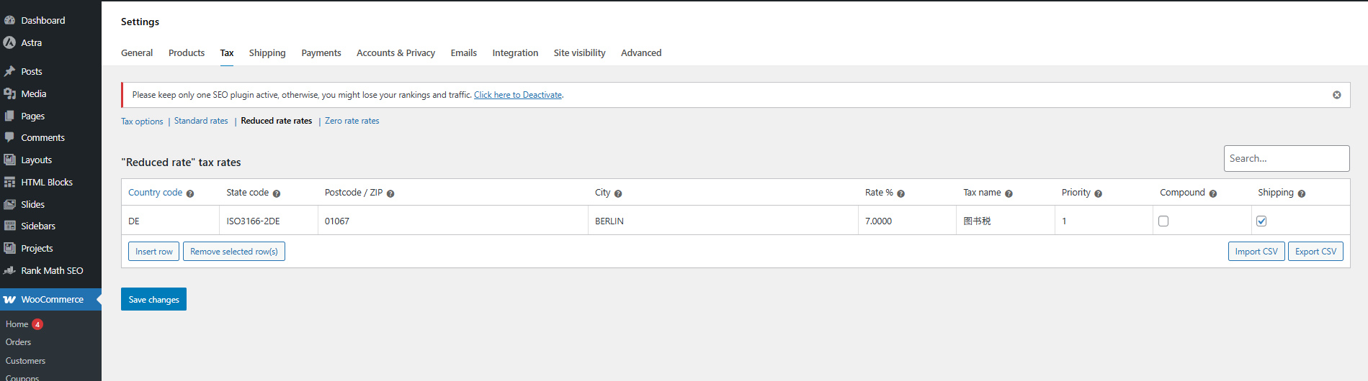Click help icon beside Priority
This screenshot has width=1368, height=381.
[x=1099, y=193]
